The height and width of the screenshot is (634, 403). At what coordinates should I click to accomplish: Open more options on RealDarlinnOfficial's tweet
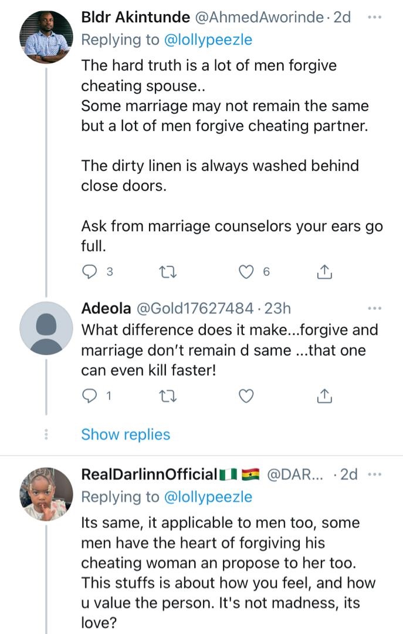pyautogui.click(x=374, y=475)
